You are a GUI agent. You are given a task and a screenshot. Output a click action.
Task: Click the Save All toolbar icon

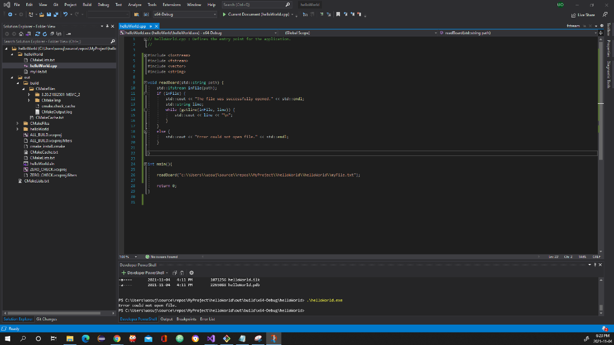(x=56, y=14)
